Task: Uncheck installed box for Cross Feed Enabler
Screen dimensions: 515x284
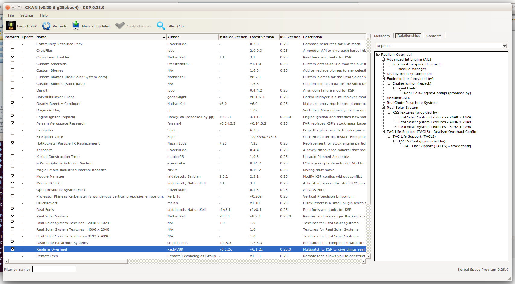Action: click(12, 57)
